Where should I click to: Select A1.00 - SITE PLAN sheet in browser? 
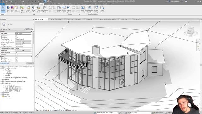point(10,85)
